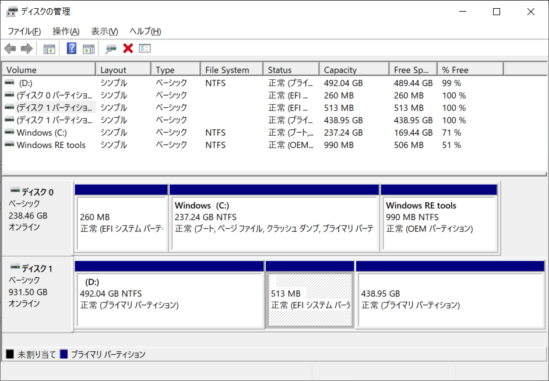
Task: Select the 513 MB hatched EFI partition block
Action: click(x=310, y=294)
